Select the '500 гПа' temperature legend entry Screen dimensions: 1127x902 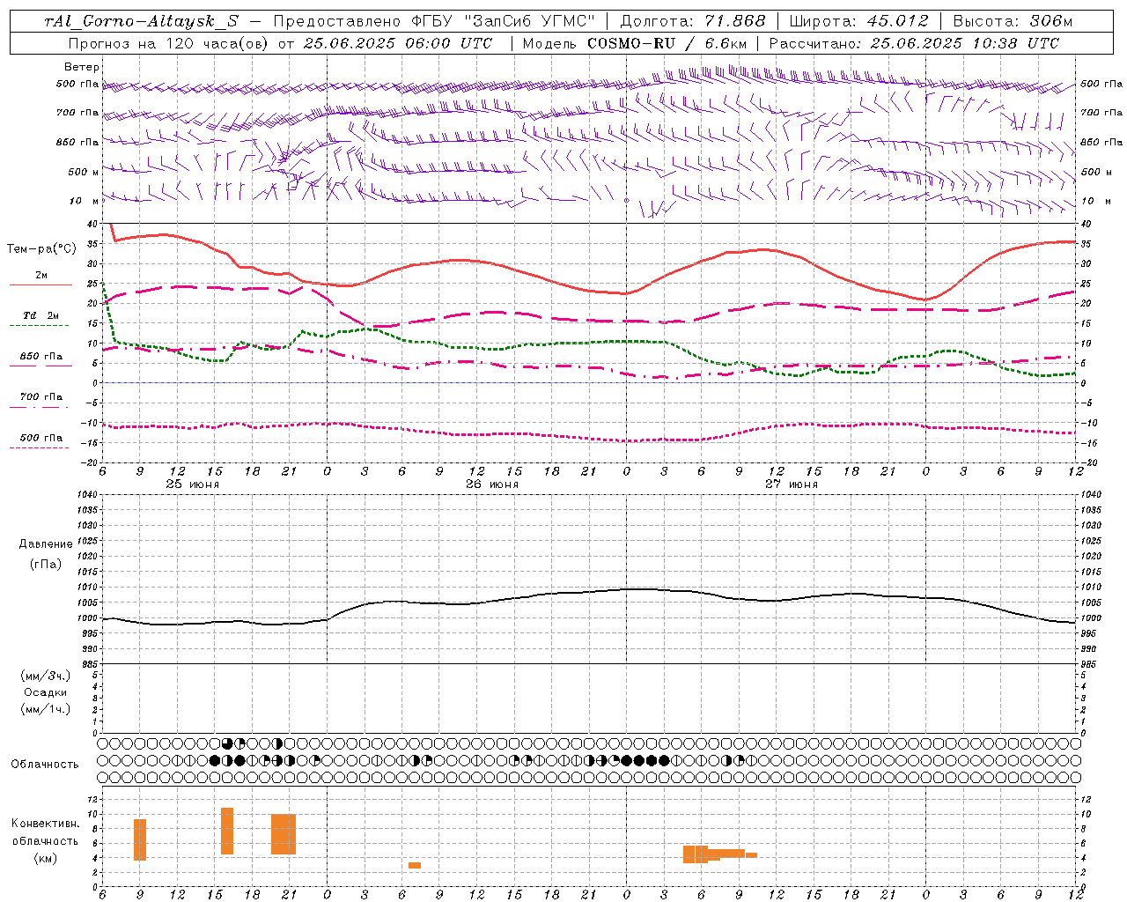pyautogui.click(x=41, y=437)
